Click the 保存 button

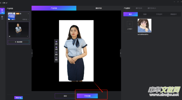(x=65, y=96)
